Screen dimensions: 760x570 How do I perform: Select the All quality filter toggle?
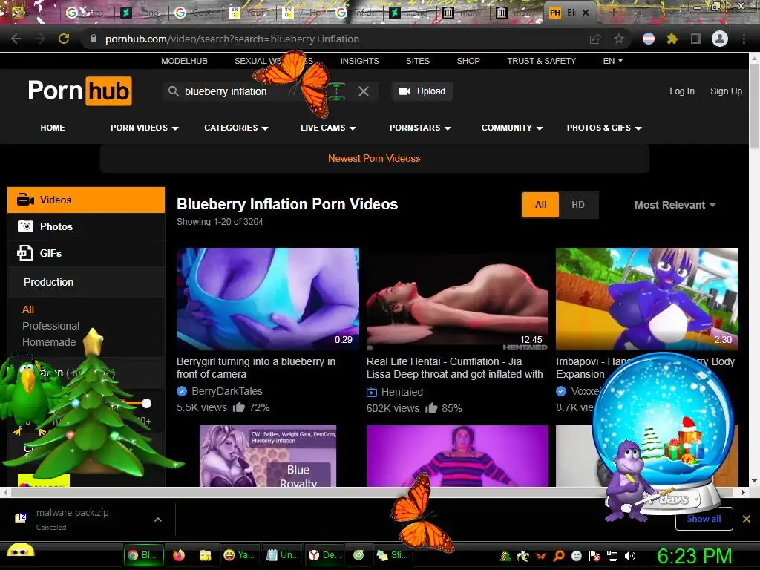point(541,205)
